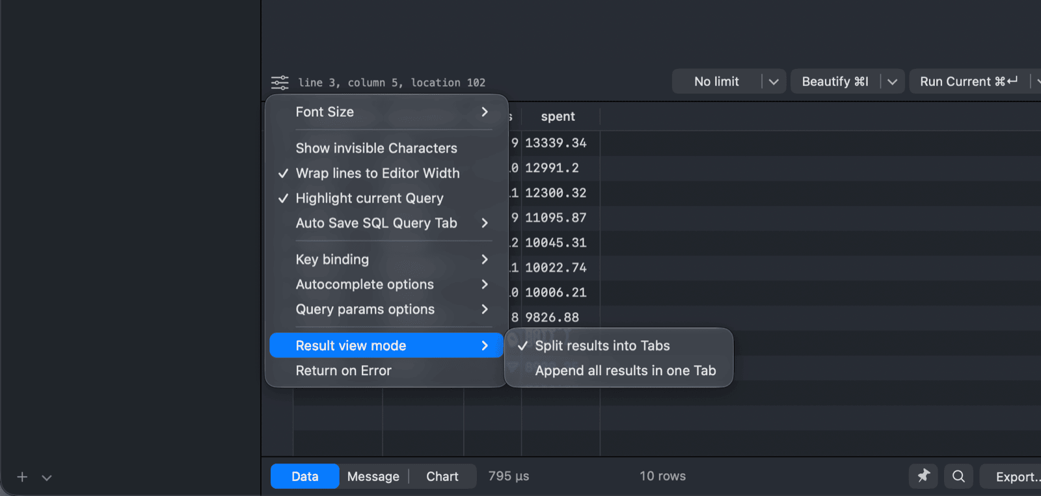Click the Run Current button

pos(969,82)
